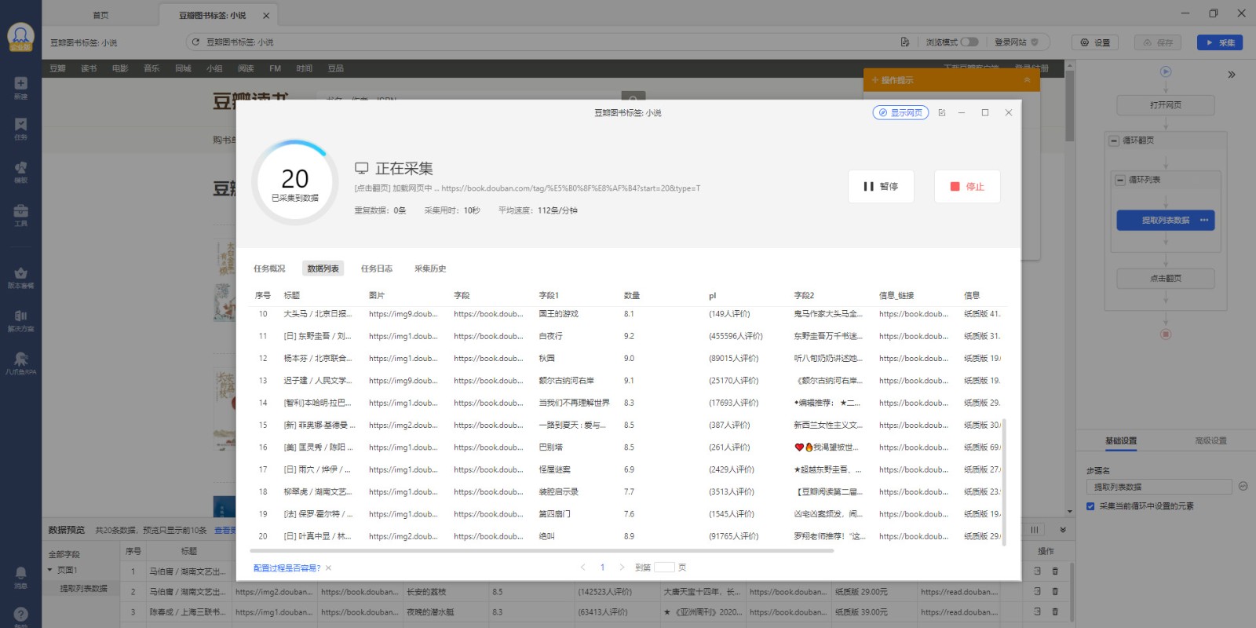Image resolution: width=1256 pixels, height=628 pixels.
Task: Uncheck 采集当前循环中设置的元素 checkbox
Action: pos(1090,506)
